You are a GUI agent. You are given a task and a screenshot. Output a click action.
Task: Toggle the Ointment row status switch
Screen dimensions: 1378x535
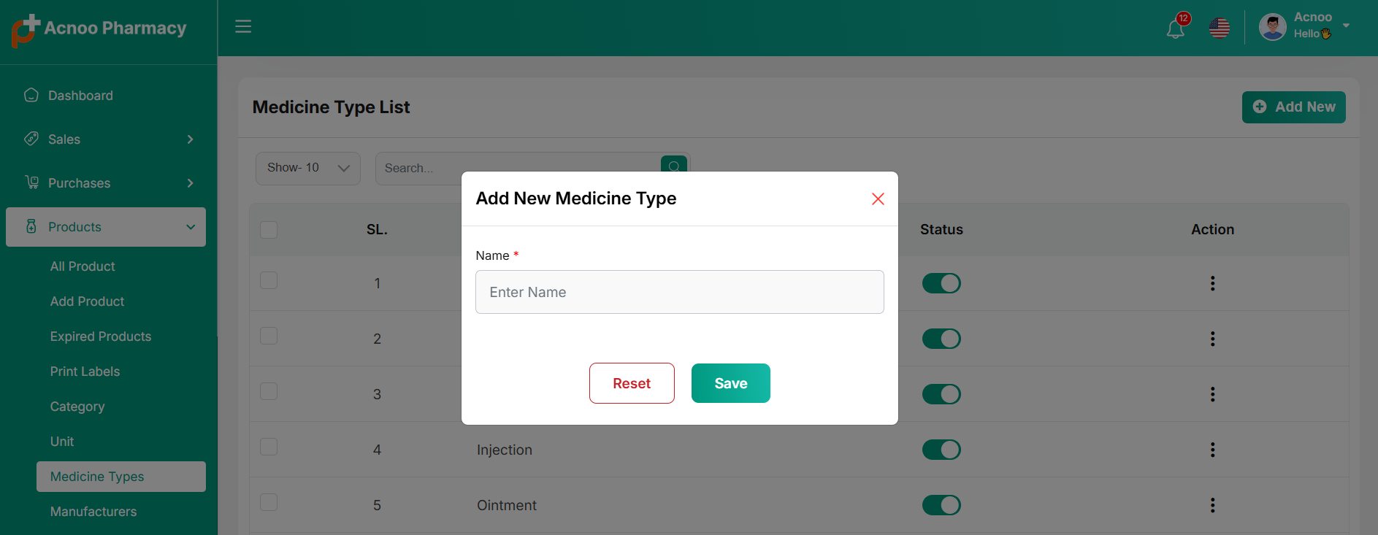941,505
